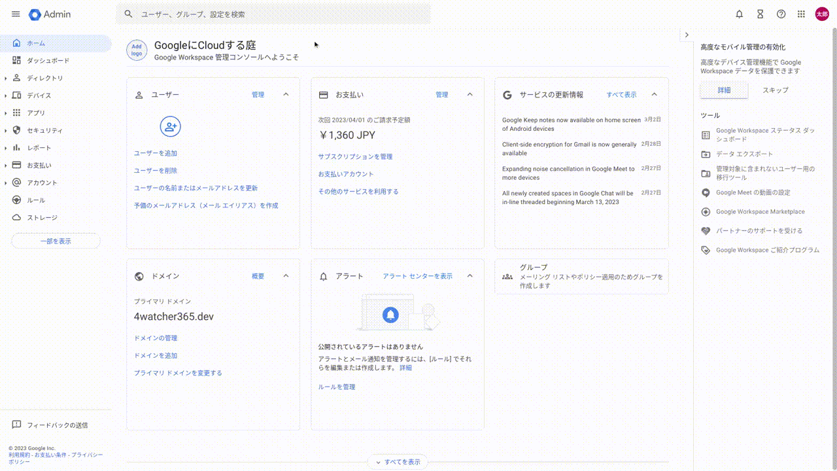837x471 pixels.
Task: Open the user account avatar
Action: pyautogui.click(x=822, y=14)
